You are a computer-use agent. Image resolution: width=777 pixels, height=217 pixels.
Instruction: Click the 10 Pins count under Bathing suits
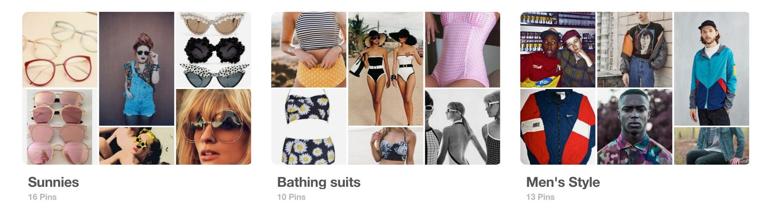[x=291, y=197]
